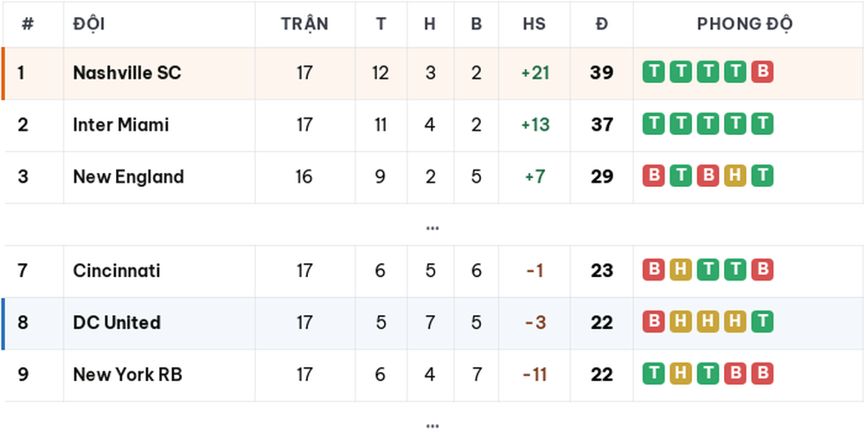Click Inter Miami's last green T badge
This screenshot has width=865, height=444.
(x=762, y=125)
